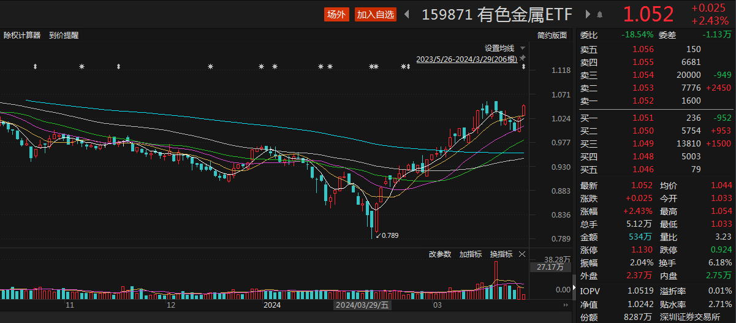Click the first event marker on chart
The image size is (736, 323).
point(35,66)
